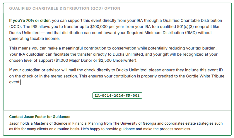Screen dimensions: 234x138
Task: Click the event ID LA-0014-2026-SP-001 box
Action: 117,96
